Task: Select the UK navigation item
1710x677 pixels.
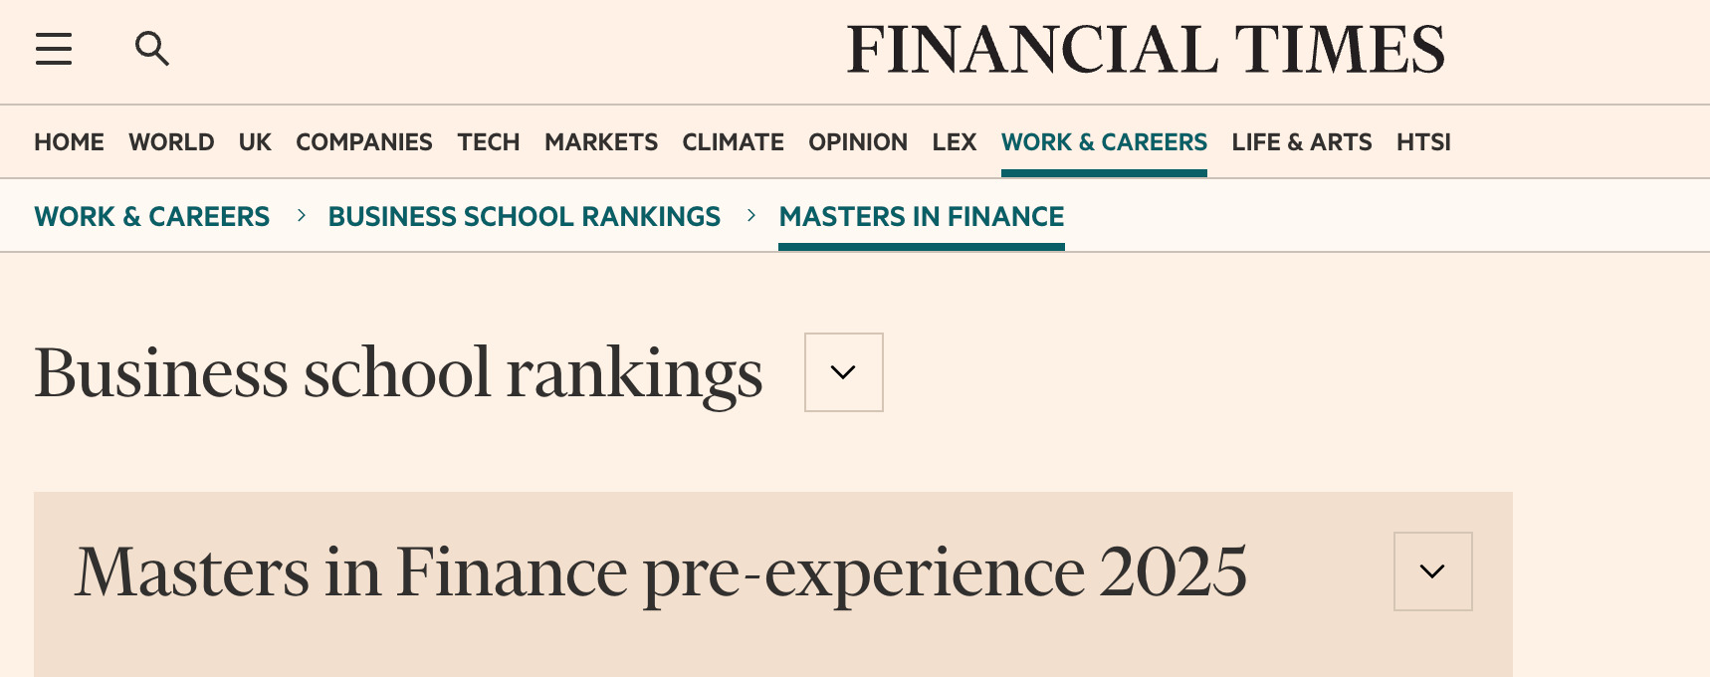Action: (x=255, y=142)
